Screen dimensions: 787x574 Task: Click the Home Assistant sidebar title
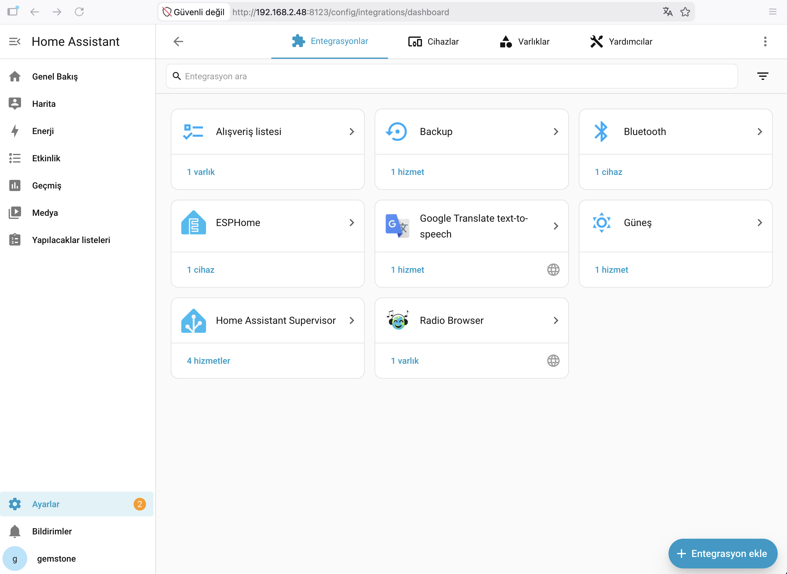(x=75, y=42)
